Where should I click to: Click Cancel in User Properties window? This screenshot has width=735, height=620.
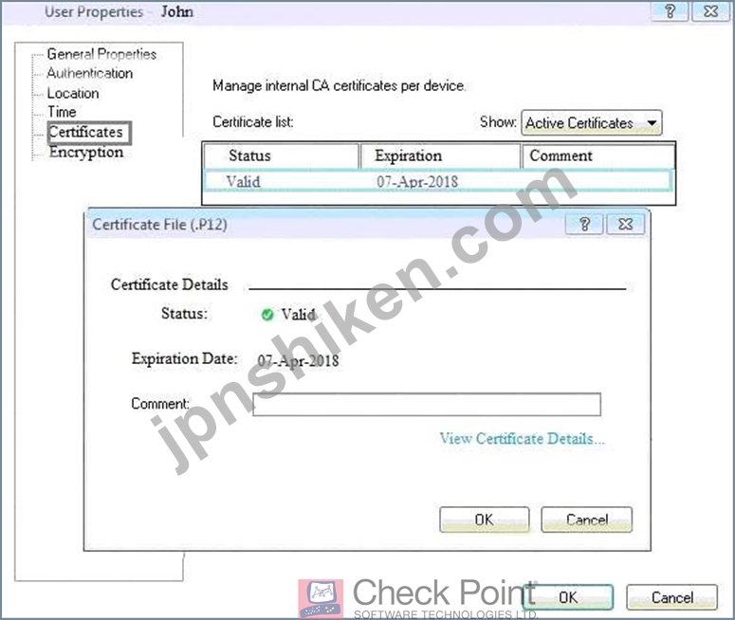tap(671, 597)
